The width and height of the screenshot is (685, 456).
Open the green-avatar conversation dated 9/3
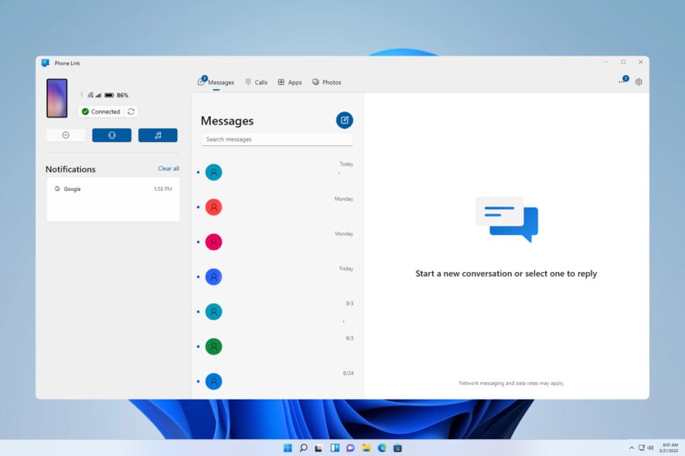pos(277,347)
